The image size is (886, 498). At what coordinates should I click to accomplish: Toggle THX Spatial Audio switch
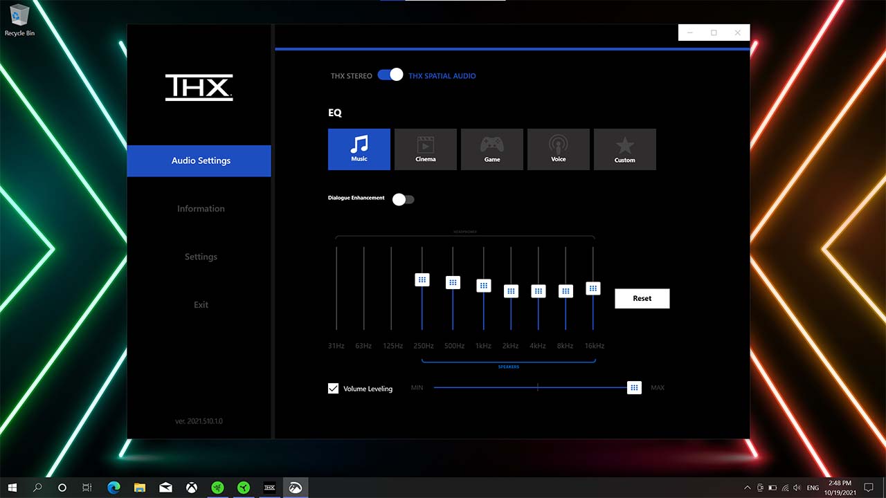(390, 75)
